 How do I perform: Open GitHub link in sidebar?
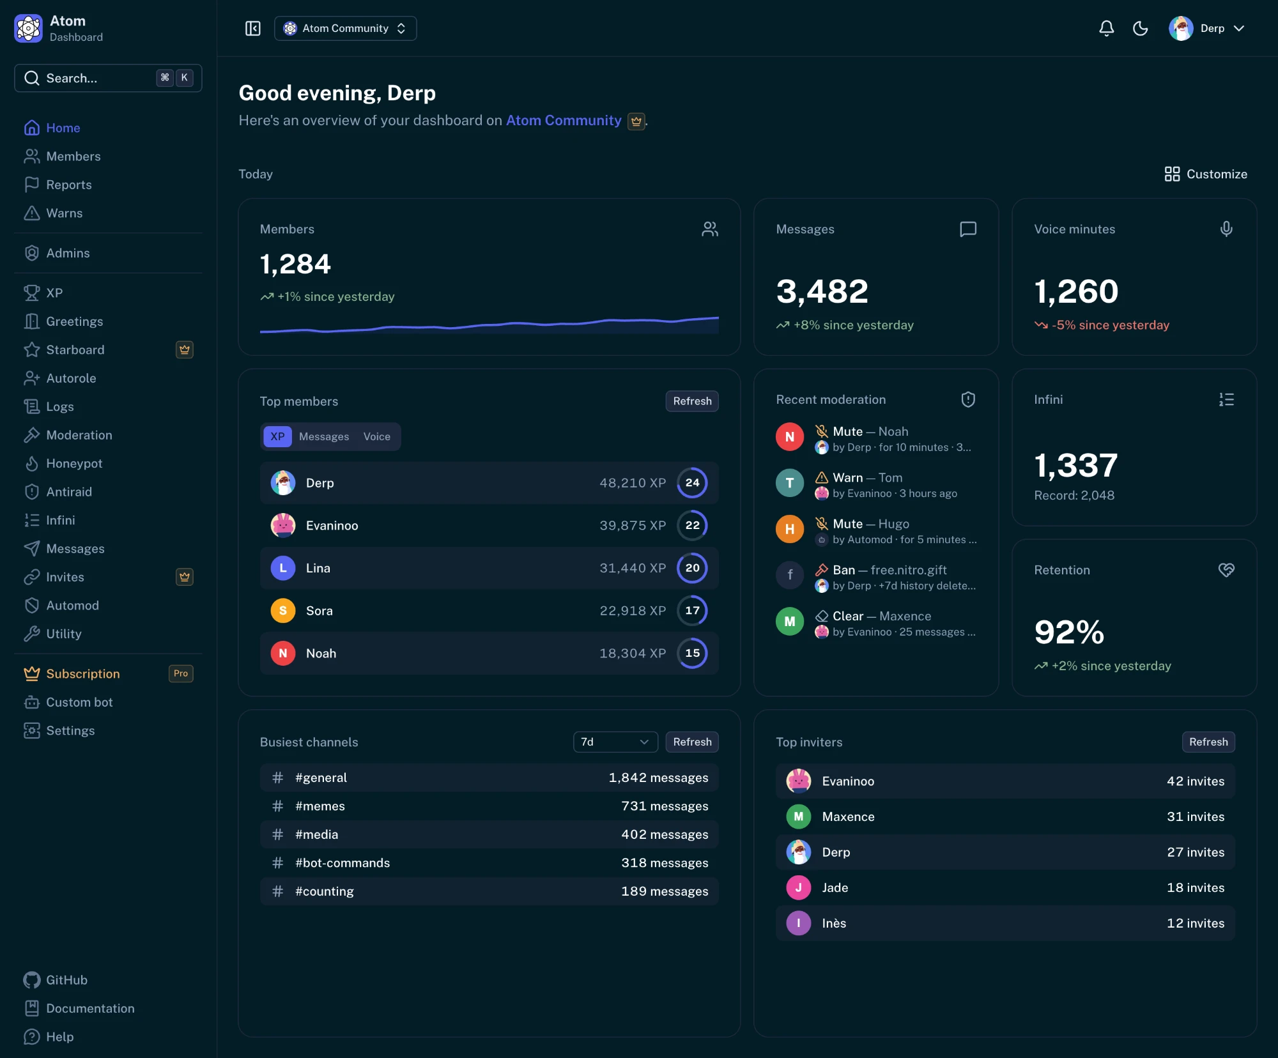108,980
